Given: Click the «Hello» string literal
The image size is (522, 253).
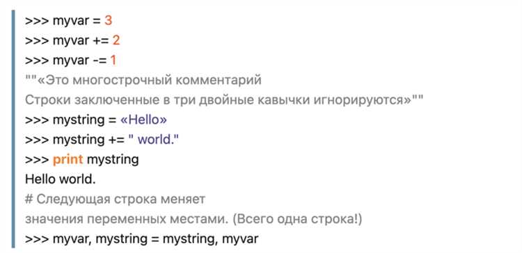Looking at the screenshot, I should (x=143, y=120).
